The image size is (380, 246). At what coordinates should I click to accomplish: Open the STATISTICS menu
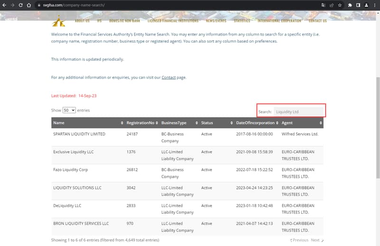point(242,21)
